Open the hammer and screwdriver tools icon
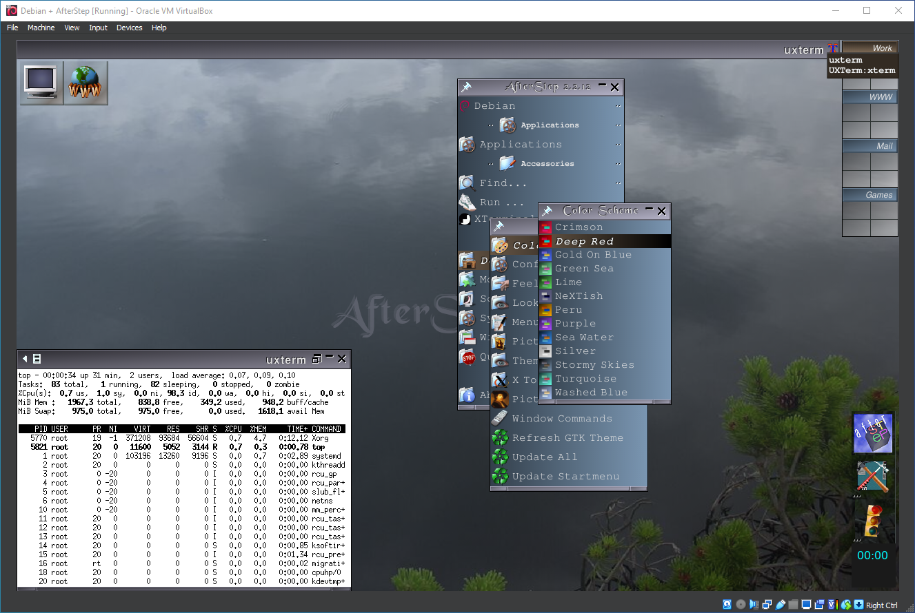 tap(872, 477)
